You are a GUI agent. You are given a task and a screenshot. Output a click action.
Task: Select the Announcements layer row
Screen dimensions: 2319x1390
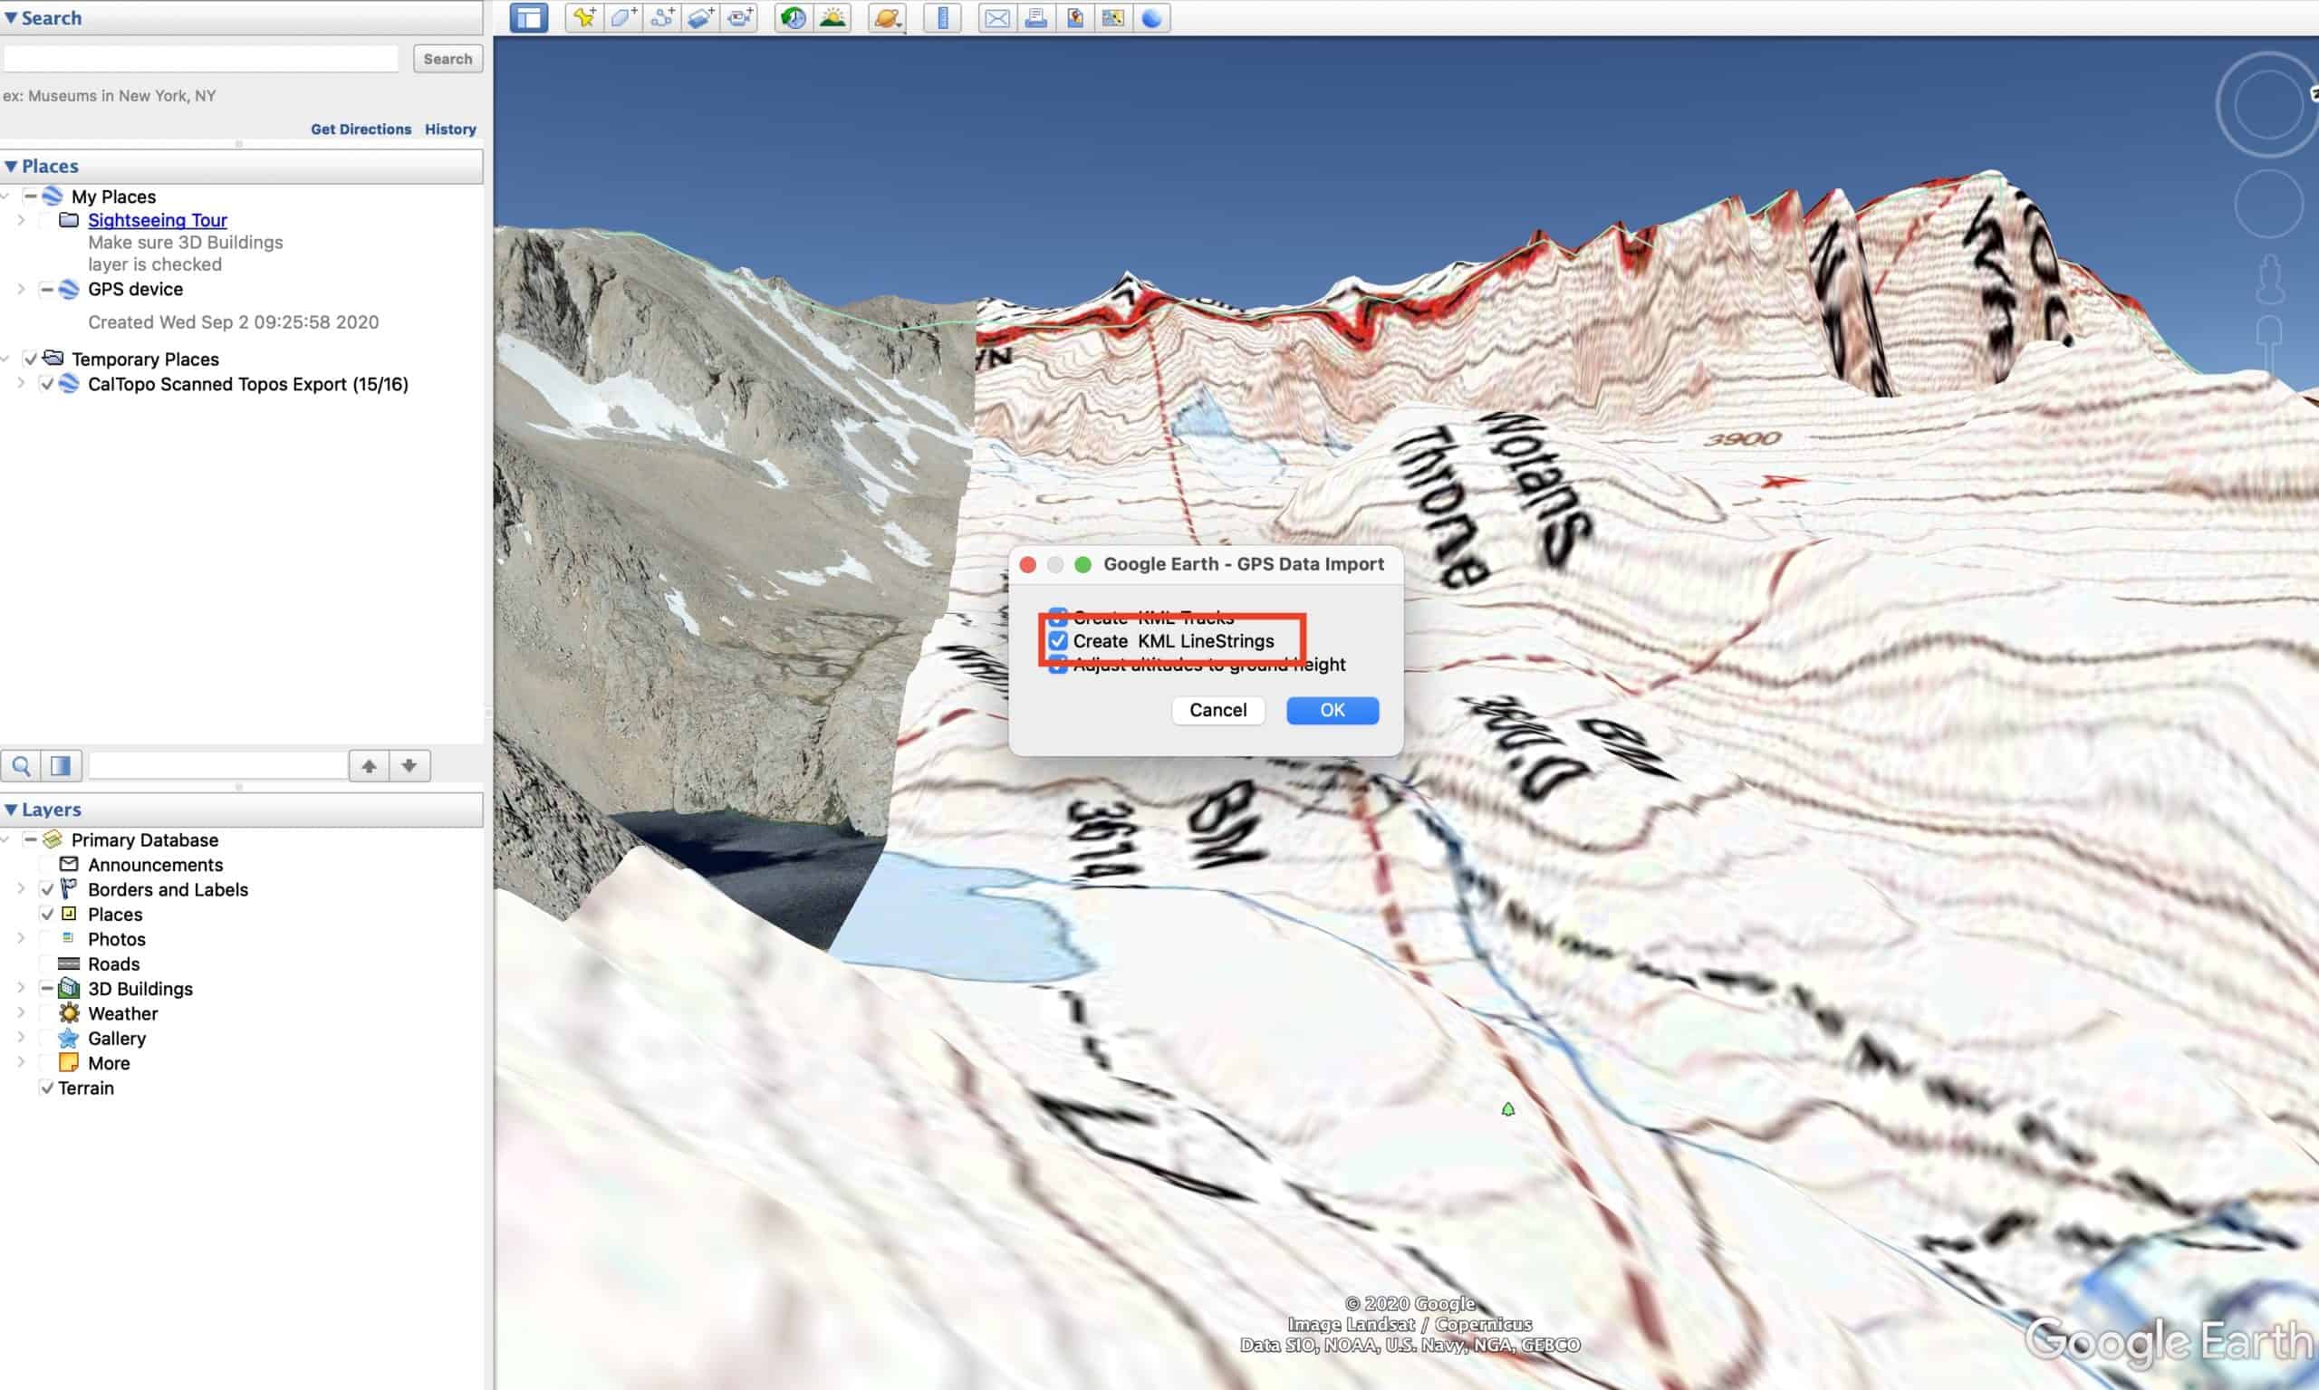[x=156, y=865]
